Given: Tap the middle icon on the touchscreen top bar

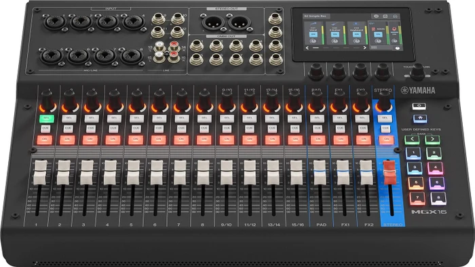Looking at the screenshot, I should pos(385,16).
